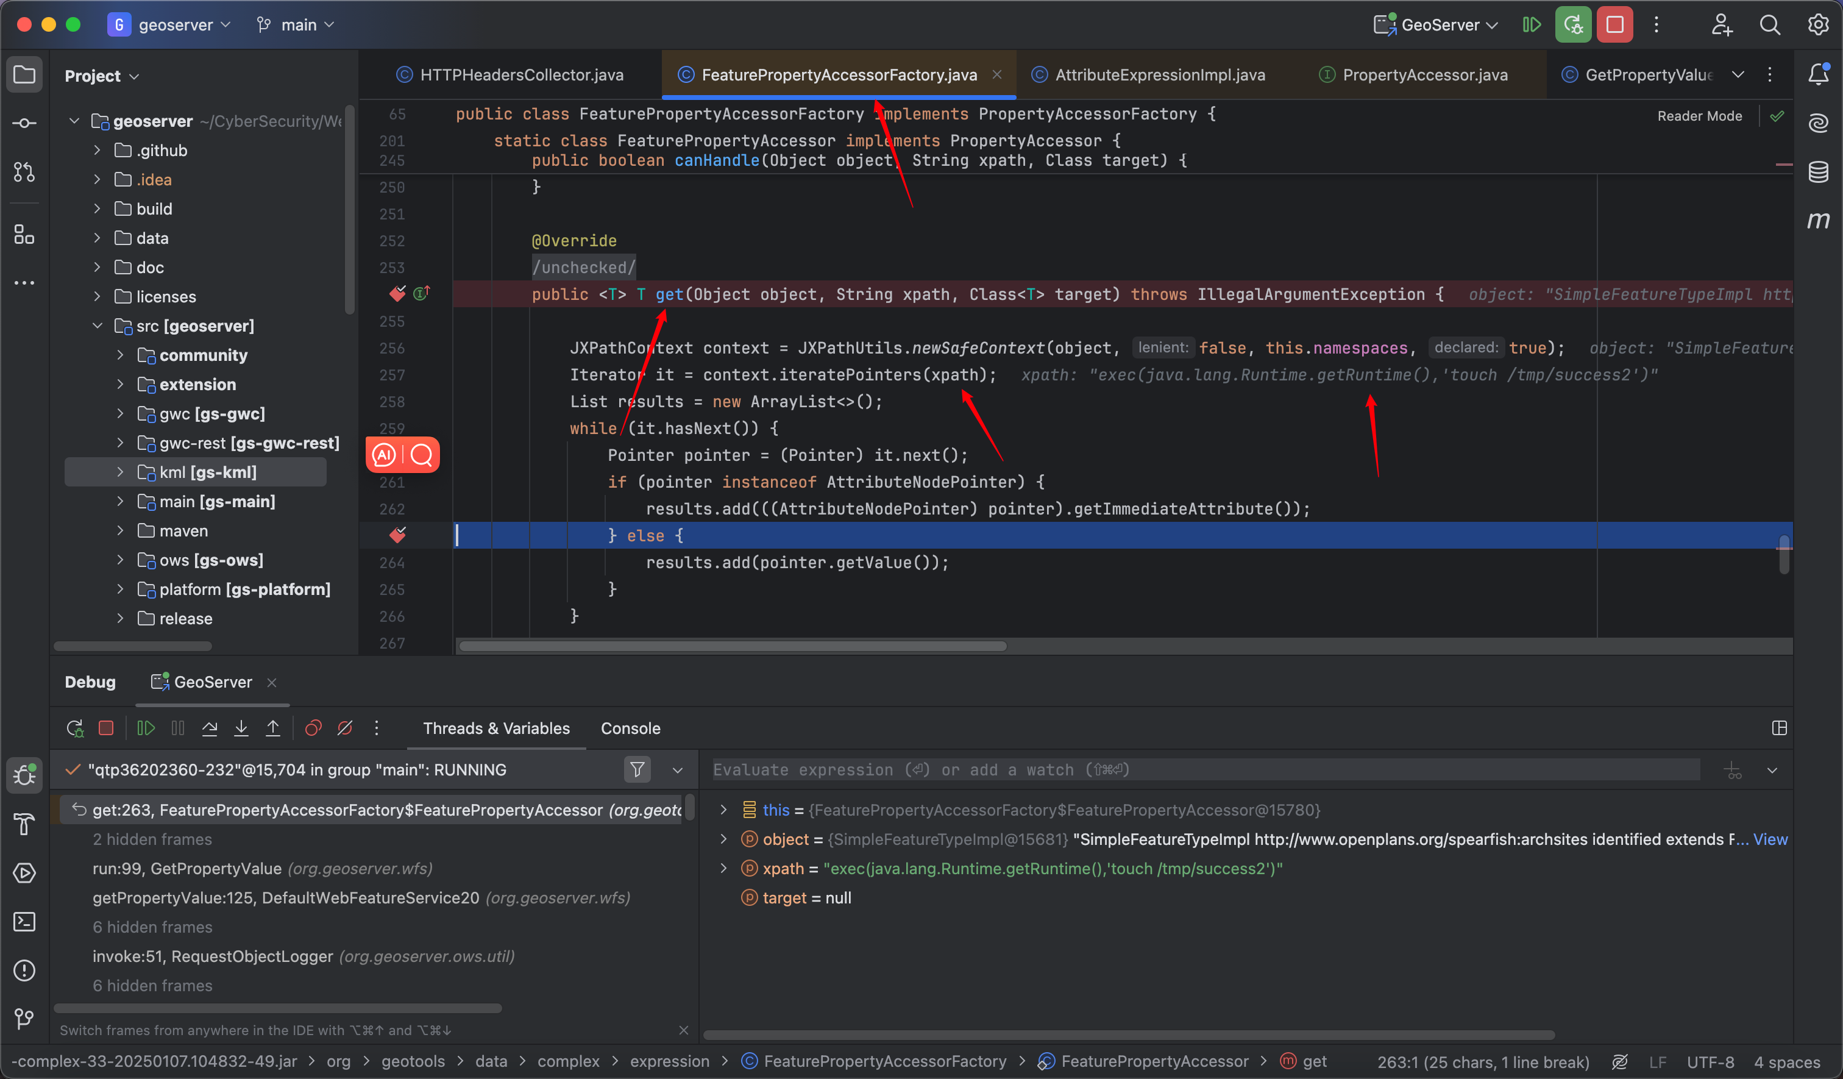Stop the GeoServer run from top toolbar
This screenshot has height=1079, width=1843.
click(x=1615, y=25)
